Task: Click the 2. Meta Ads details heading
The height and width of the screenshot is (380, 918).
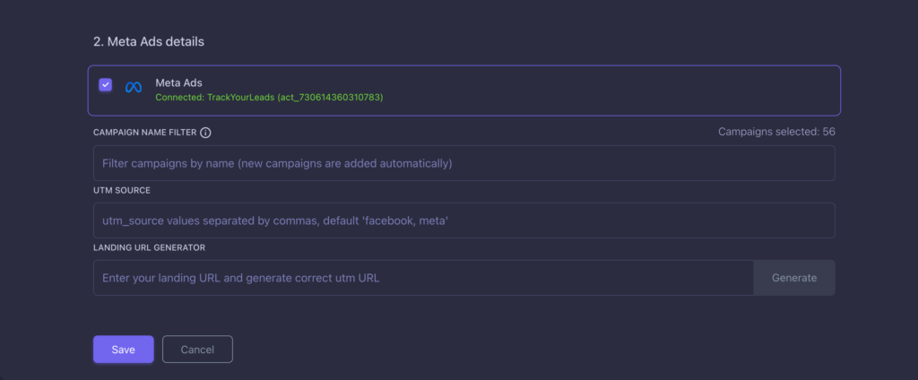Action: click(x=149, y=41)
